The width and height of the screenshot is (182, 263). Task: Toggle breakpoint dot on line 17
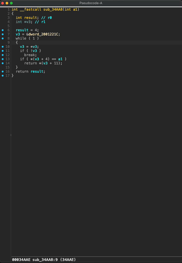(x=3, y=76)
